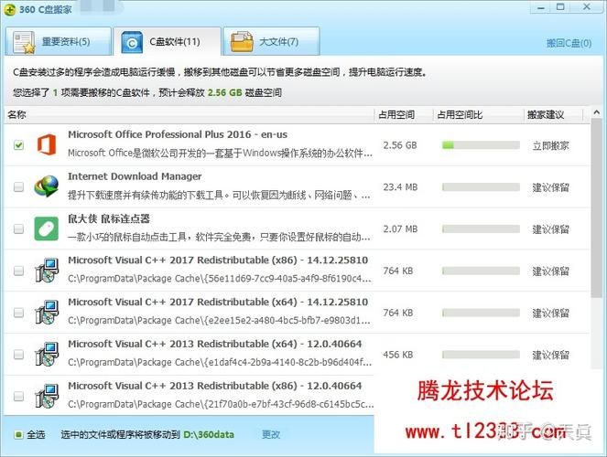Viewport: 607px width, 457px height.
Task: Sort list by 名称 column header
Action: click(x=16, y=114)
